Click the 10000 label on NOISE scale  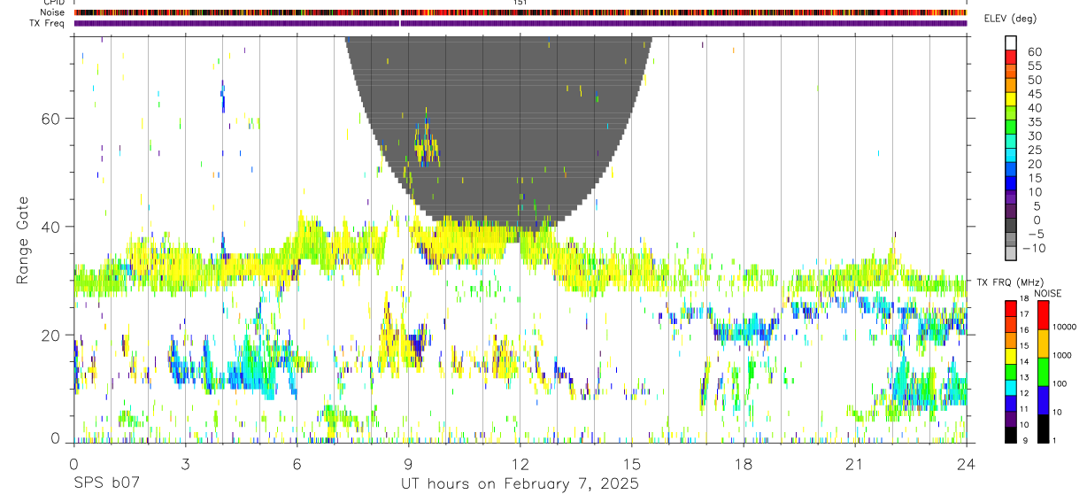(x=1065, y=327)
